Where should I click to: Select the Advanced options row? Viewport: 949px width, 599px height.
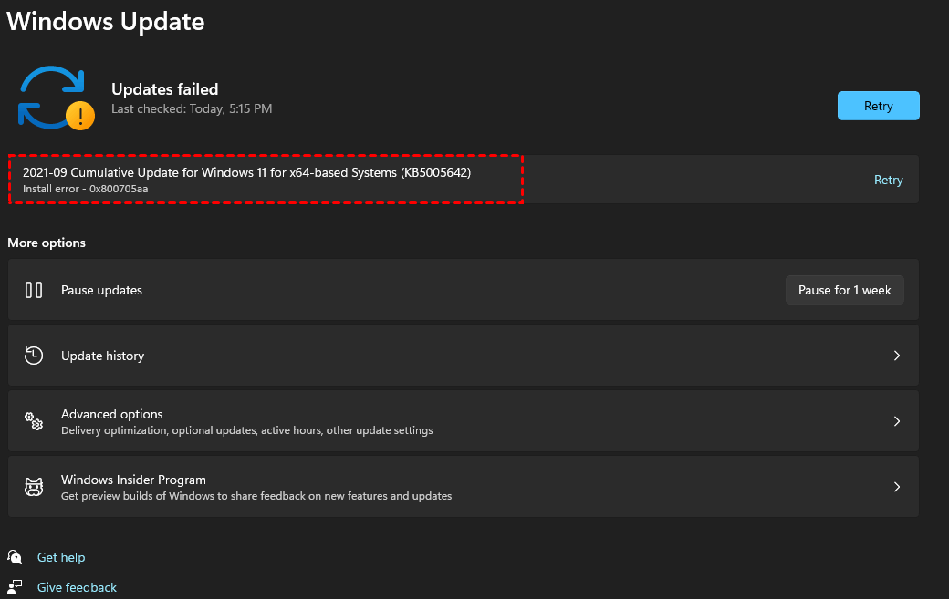pyautogui.click(x=456, y=421)
